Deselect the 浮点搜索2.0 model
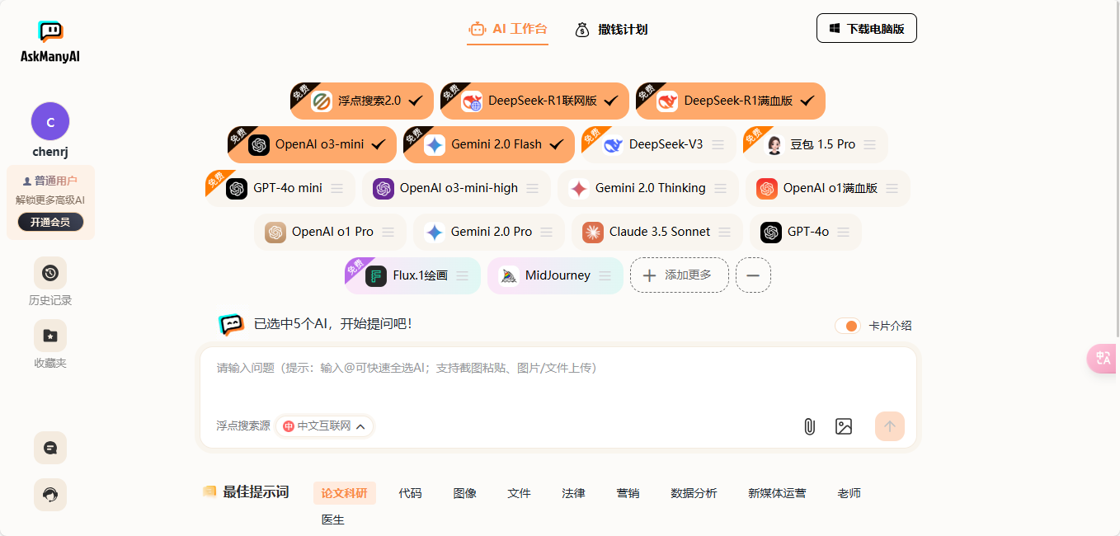 tap(362, 101)
